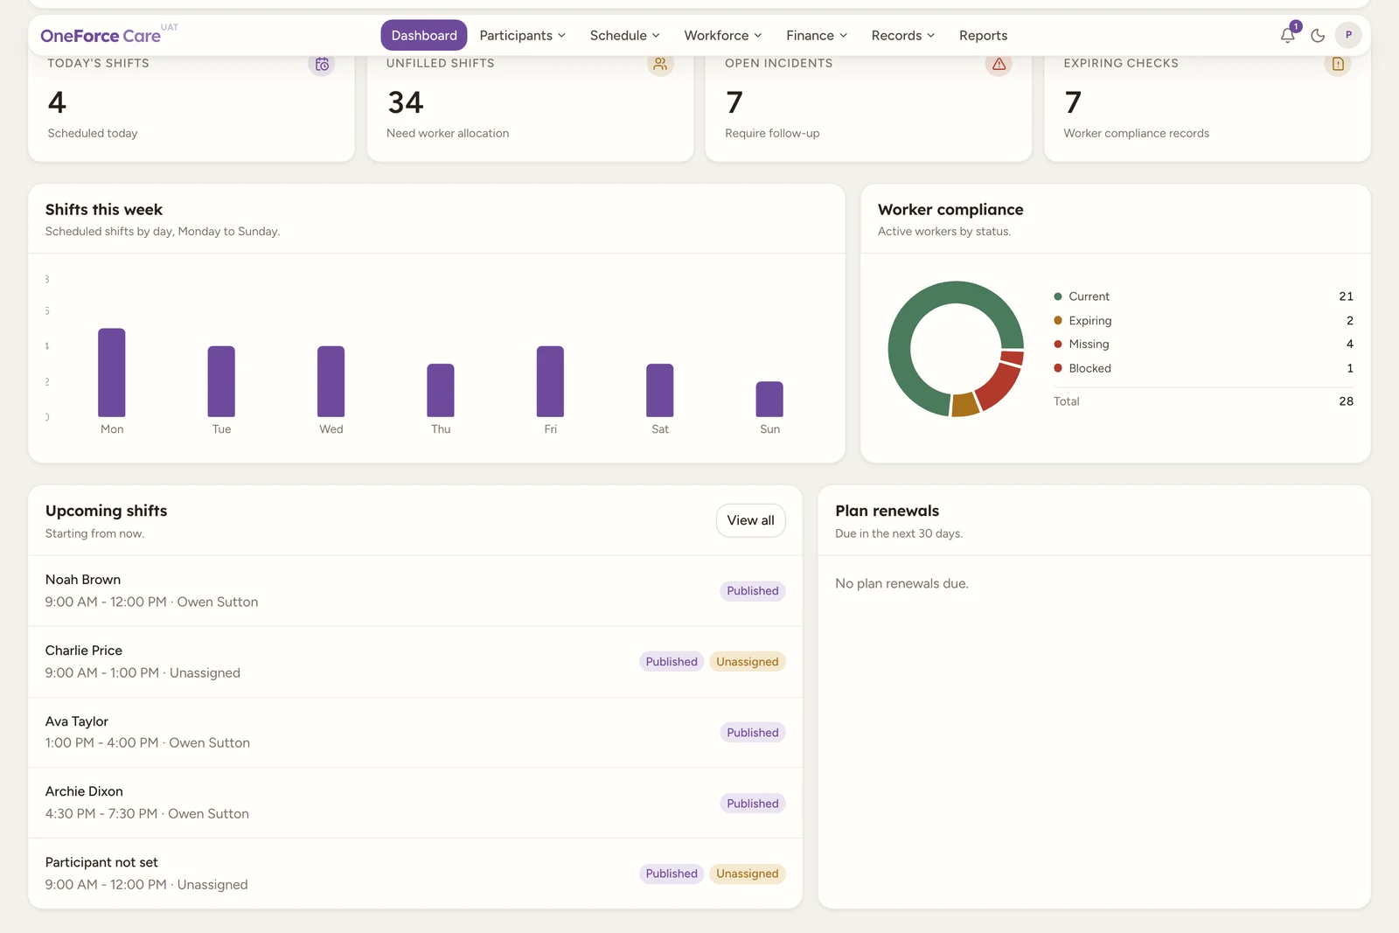This screenshot has height=933, width=1399.
Task: Click the Expiring legend label
Action: point(1090,321)
